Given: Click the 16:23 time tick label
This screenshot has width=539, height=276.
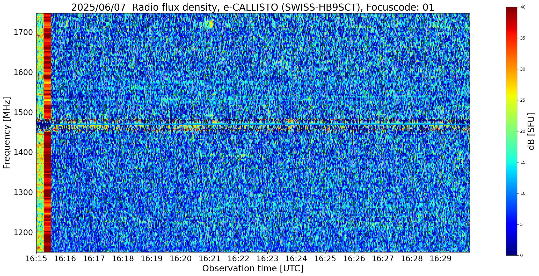Looking at the screenshot, I should click(x=267, y=258).
